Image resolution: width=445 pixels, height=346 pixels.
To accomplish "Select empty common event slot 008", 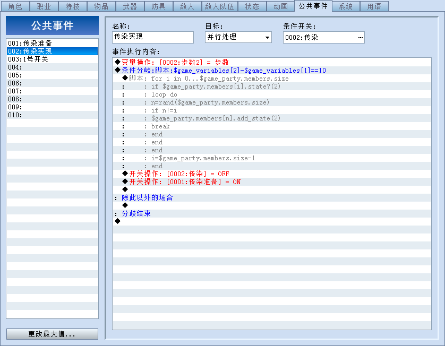I will pos(52,99).
